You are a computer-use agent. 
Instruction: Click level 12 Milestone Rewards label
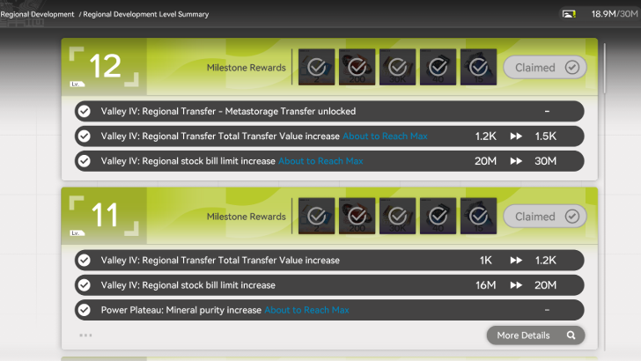247,68
